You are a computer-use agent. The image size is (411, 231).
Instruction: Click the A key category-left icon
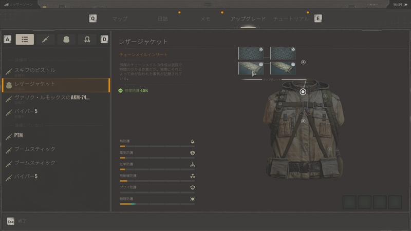tap(7, 40)
